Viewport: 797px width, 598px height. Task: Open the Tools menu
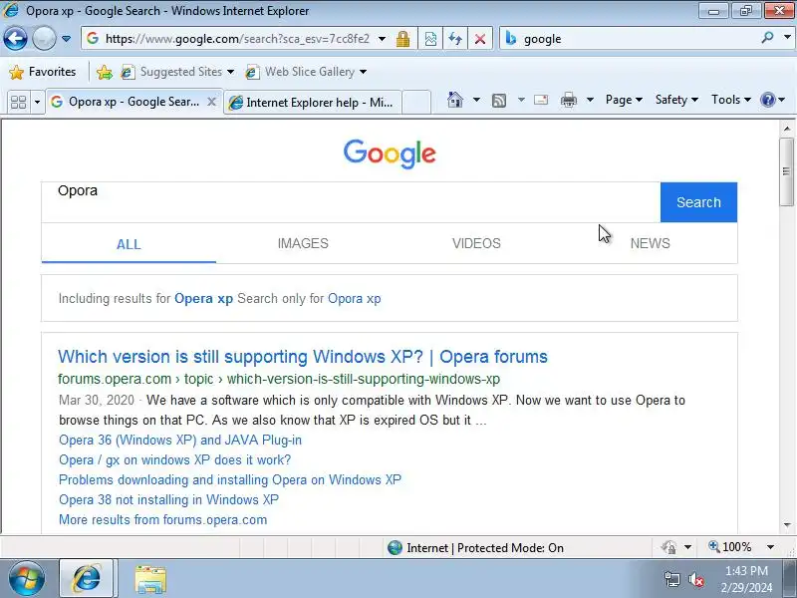point(731,100)
